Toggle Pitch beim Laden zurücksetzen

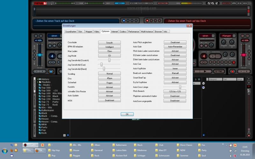[175, 51]
